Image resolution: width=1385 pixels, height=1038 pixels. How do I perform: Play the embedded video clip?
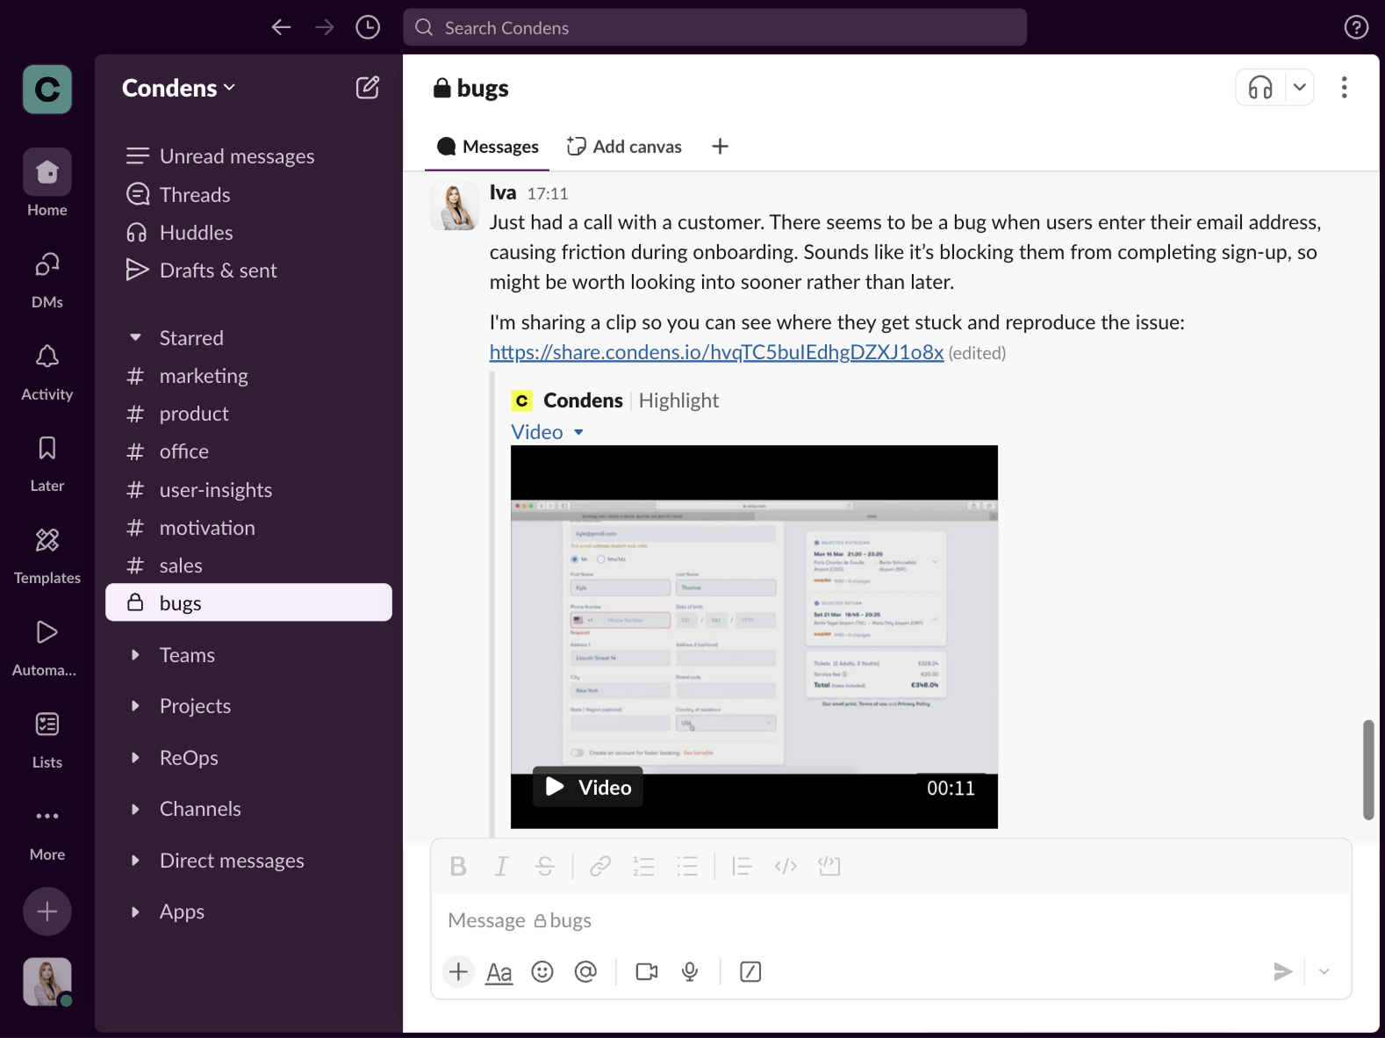[x=588, y=787]
